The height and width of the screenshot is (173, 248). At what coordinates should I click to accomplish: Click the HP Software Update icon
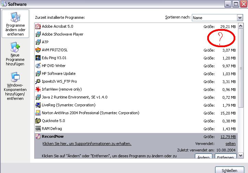pyautogui.click(x=38, y=74)
